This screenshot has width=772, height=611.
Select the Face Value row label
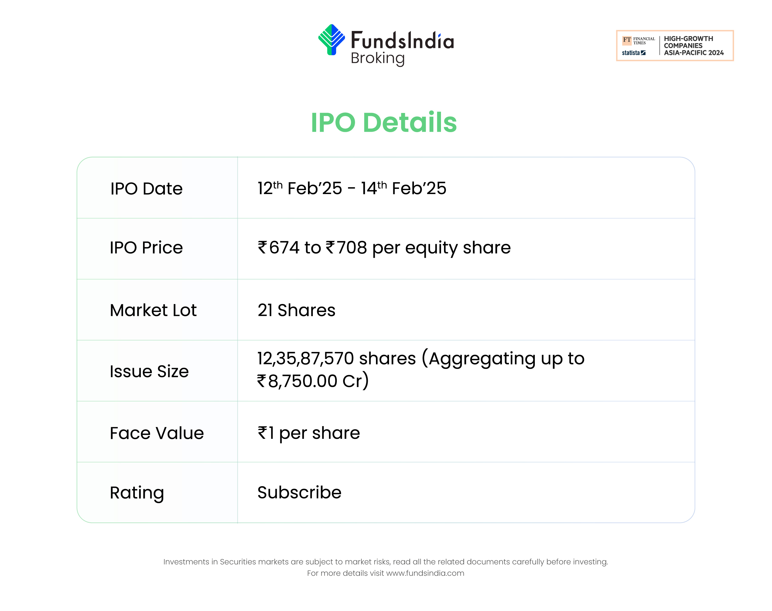[x=157, y=433]
